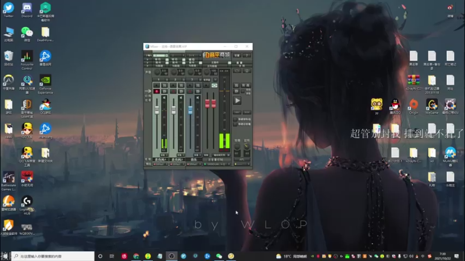Viewport: 465px width, 261px height.
Task: Tick the first checkbox under the play button
Action: [235, 119]
